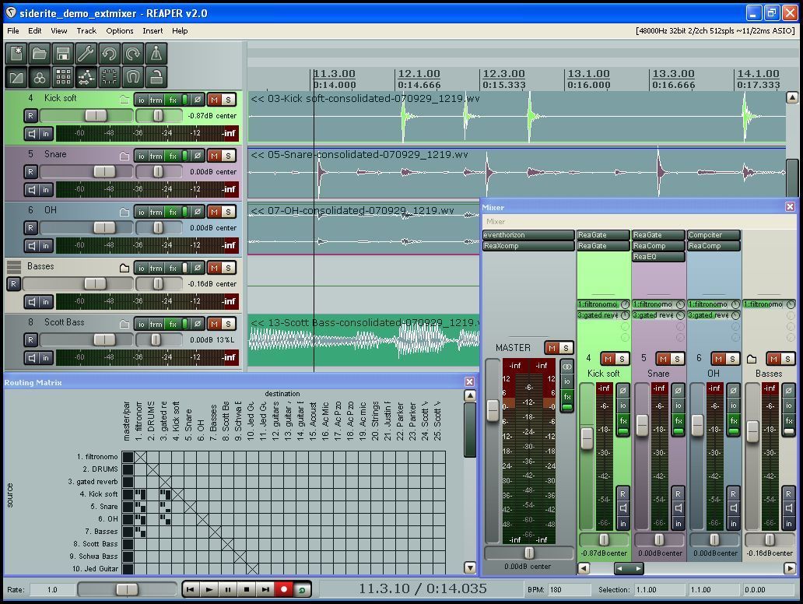Click the Undo arrow in the toolbar
The height and width of the screenshot is (604, 803).
110,54
